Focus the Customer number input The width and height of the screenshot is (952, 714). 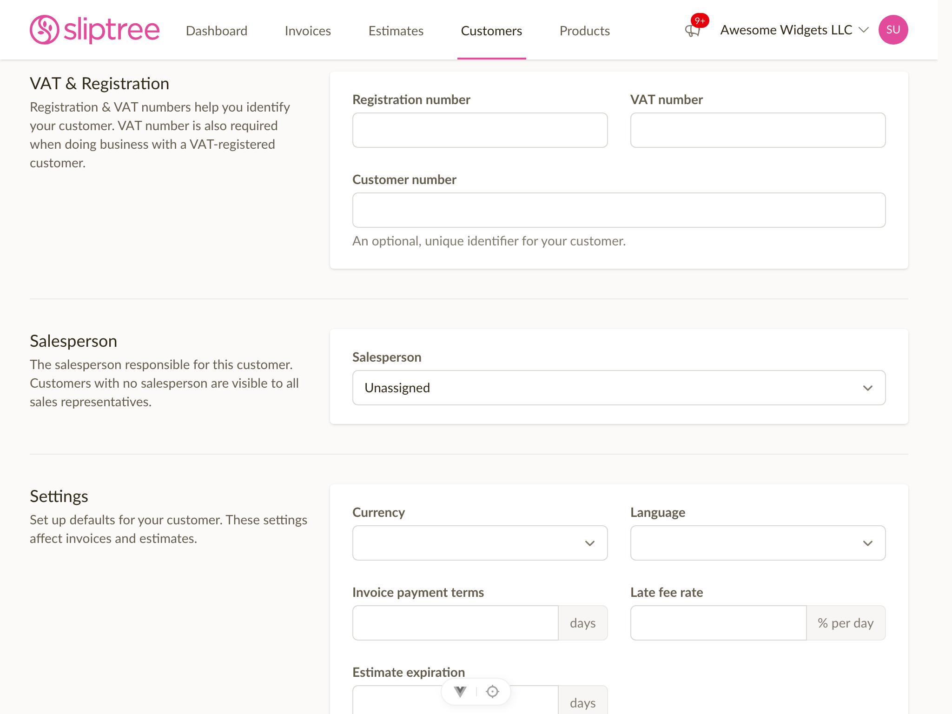pyautogui.click(x=619, y=210)
